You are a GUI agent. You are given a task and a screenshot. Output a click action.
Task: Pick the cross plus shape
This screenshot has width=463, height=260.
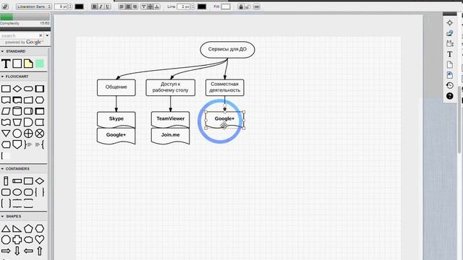click(17, 240)
